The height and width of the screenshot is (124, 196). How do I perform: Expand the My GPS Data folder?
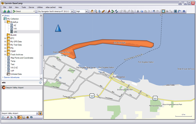(5, 41)
